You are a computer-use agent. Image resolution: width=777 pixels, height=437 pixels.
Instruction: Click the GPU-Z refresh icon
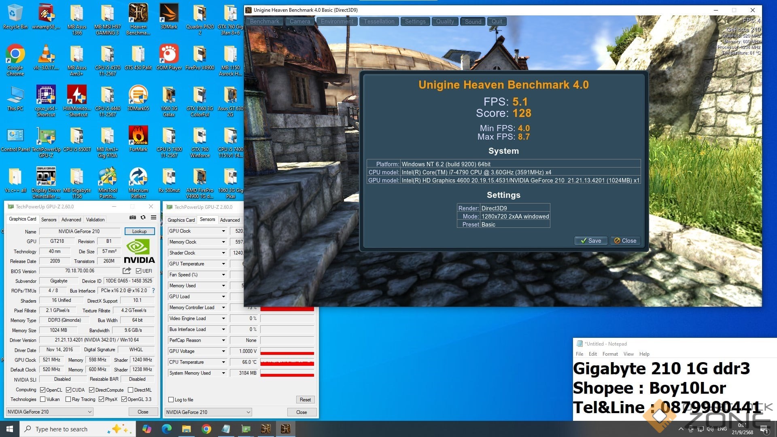click(x=143, y=218)
